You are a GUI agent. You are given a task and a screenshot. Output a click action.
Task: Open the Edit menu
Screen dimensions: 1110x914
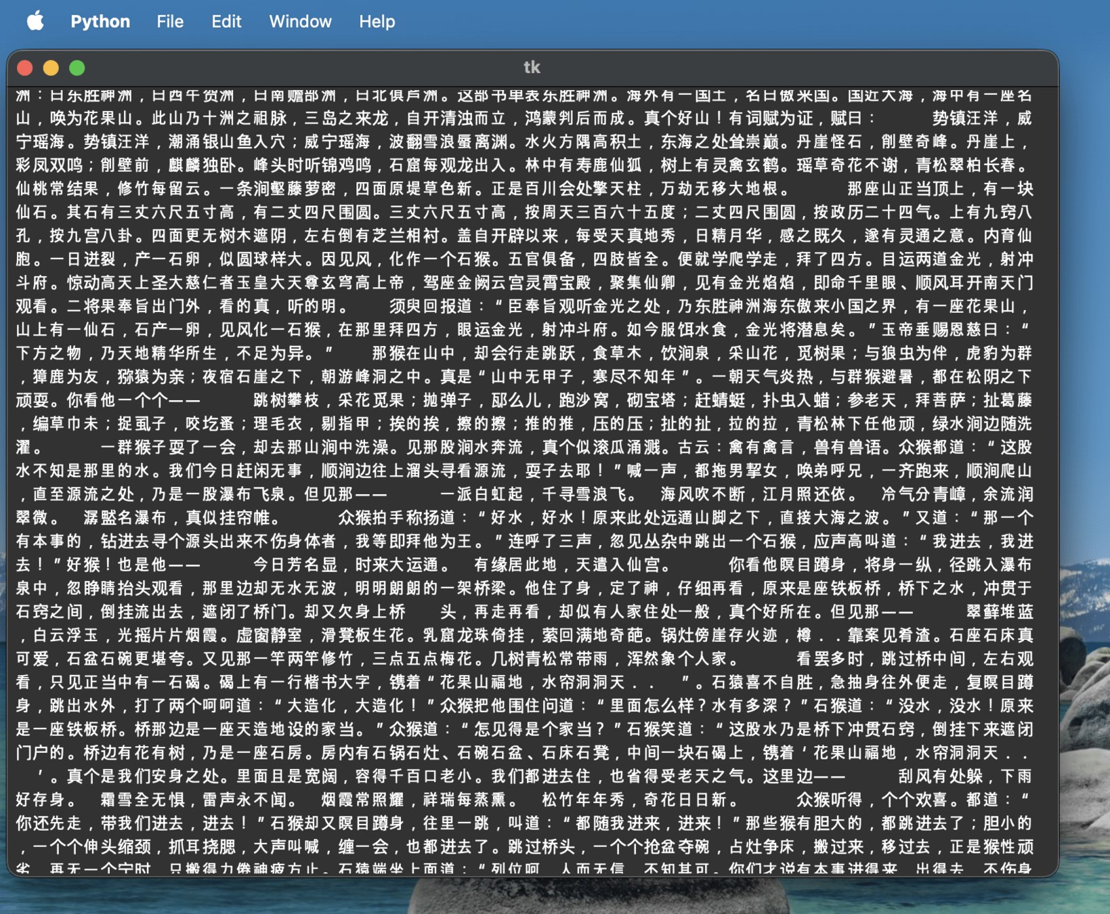(226, 21)
